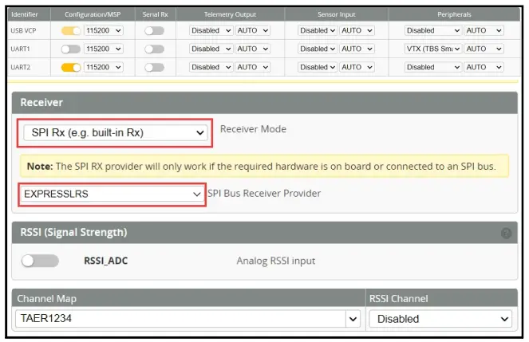529x342 pixels.
Task: Open the Receiver Mode dropdown
Action: click(x=115, y=133)
